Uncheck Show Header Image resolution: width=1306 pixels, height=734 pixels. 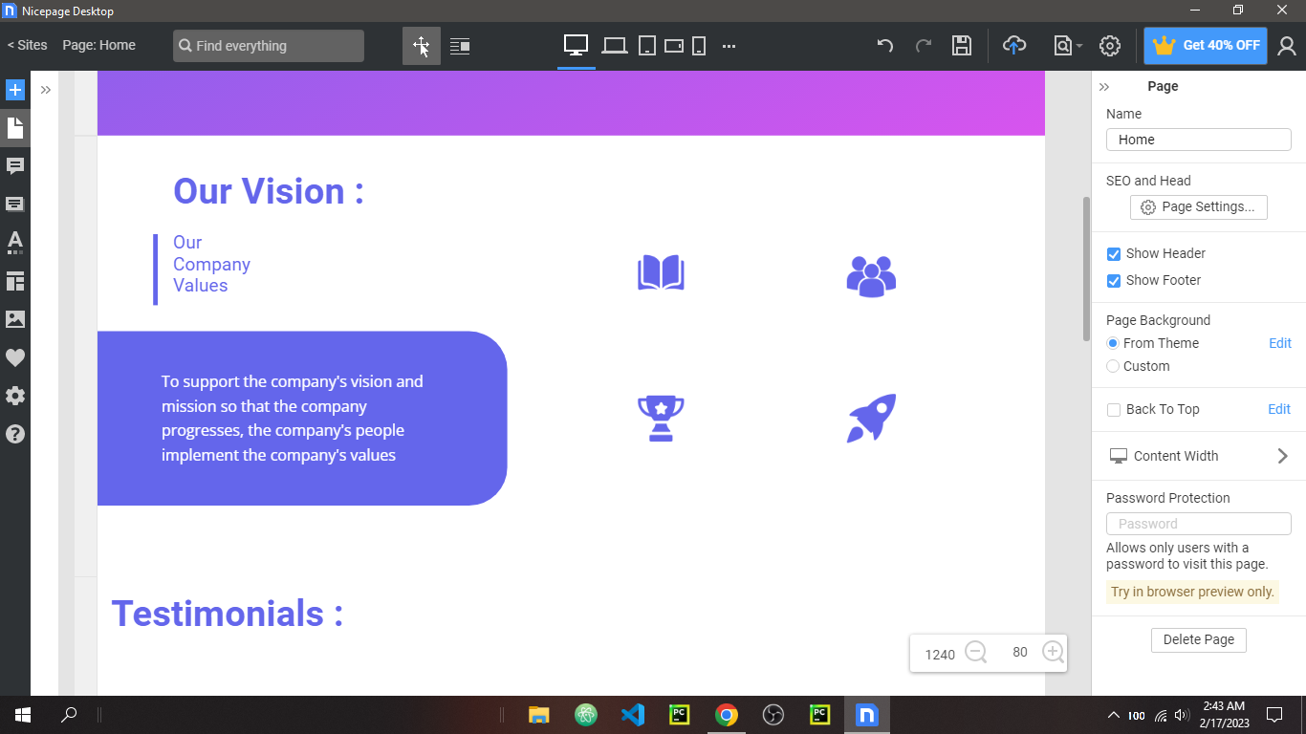tap(1113, 253)
